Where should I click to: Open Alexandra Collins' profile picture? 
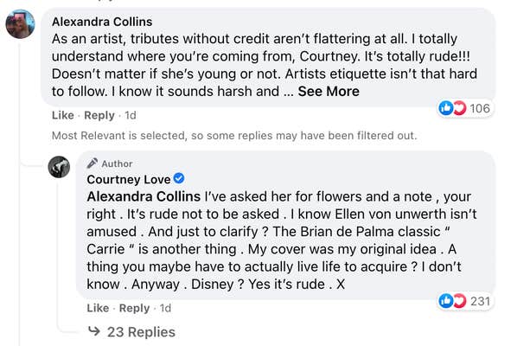pyautogui.click(x=20, y=25)
